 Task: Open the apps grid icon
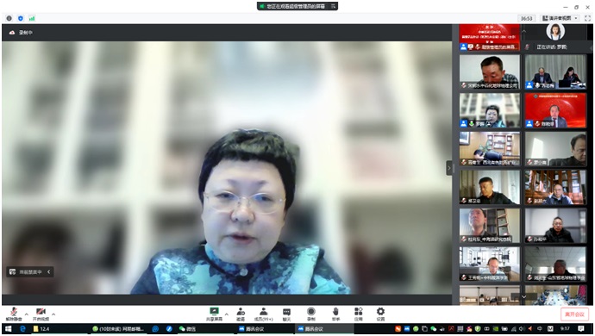click(x=358, y=314)
